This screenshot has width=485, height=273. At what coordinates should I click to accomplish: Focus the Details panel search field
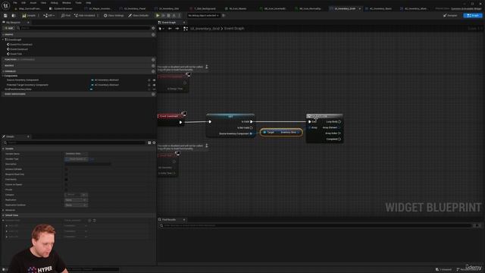pos(74,143)
